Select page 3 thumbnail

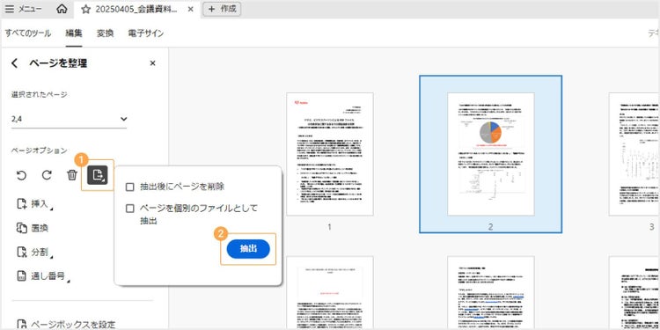(x=634, y=154)
